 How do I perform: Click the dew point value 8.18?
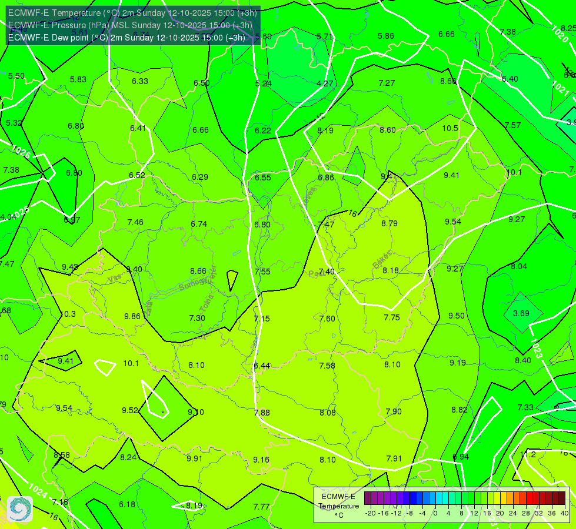tap(390, 270)
